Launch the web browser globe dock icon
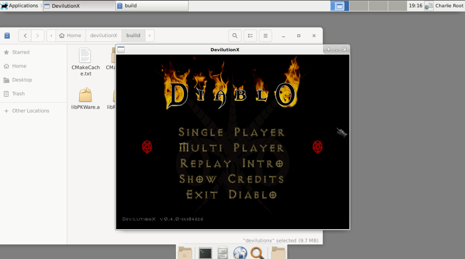The width and height of the screenshot is (465, 259). [x=240, y=253]
